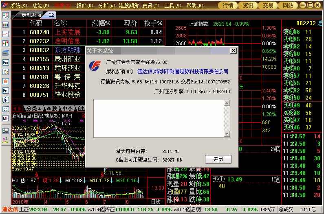
Task: Select the 辰州矿业 stock row
Action: click(48, 59)
